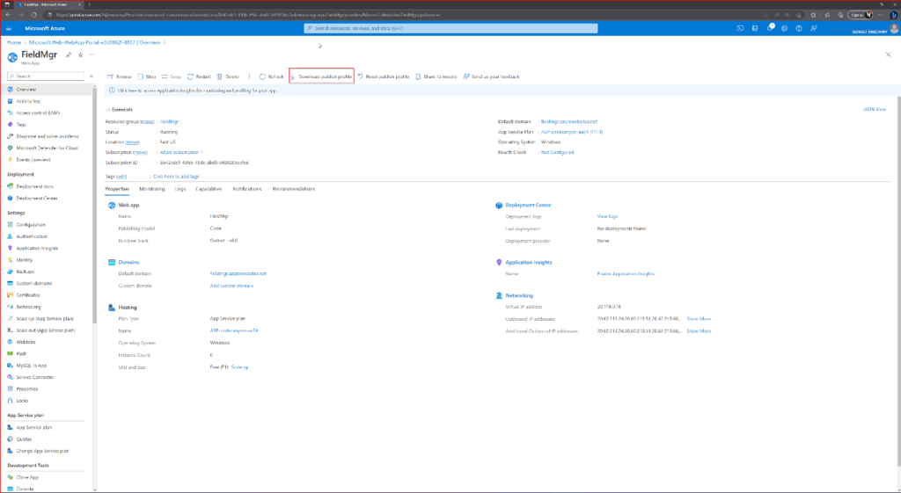Open the account avatar menu
Image resolution: width=901 pixels, height=493 pixels.
tap(894, 28)
